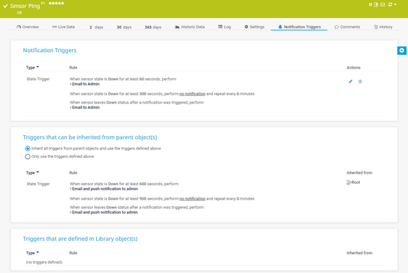The width and height of the screenshot is (408, 273).
Task: Sort Notification Triggers table by Type
Action: coord(32,67)
